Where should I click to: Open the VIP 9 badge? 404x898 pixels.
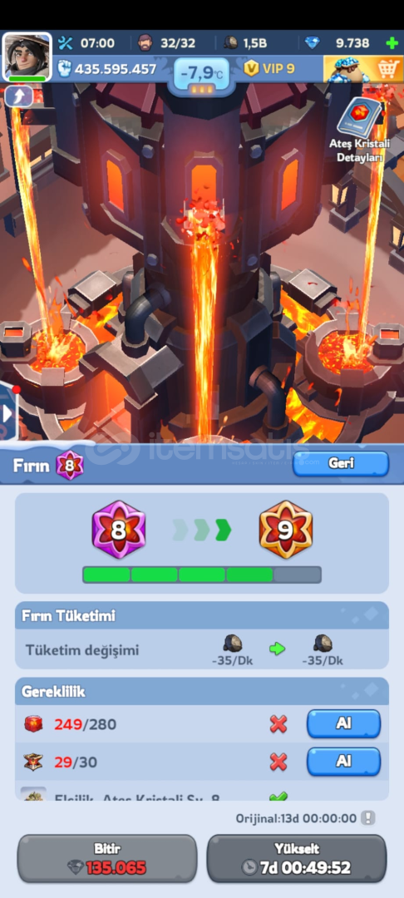click(x=269, y=69)
